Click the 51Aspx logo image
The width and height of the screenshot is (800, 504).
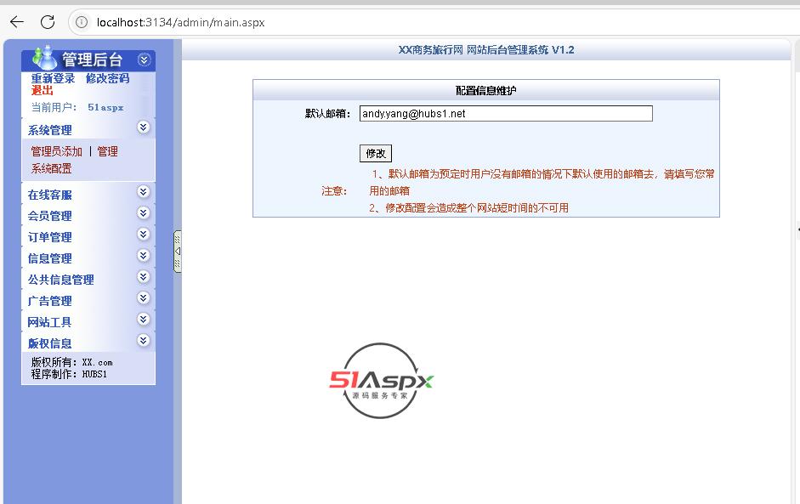(x=381, y=381)
